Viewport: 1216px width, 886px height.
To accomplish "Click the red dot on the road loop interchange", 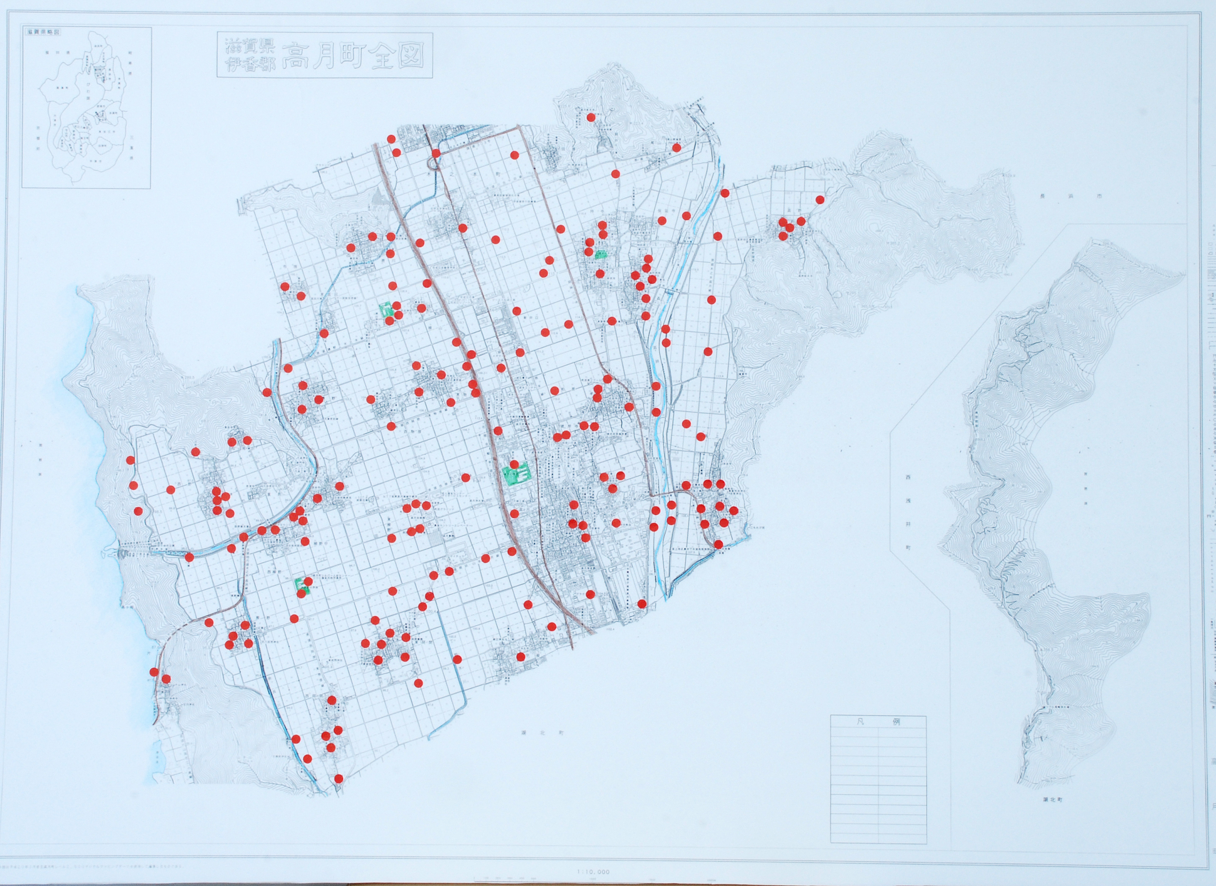I will [436, 154].
